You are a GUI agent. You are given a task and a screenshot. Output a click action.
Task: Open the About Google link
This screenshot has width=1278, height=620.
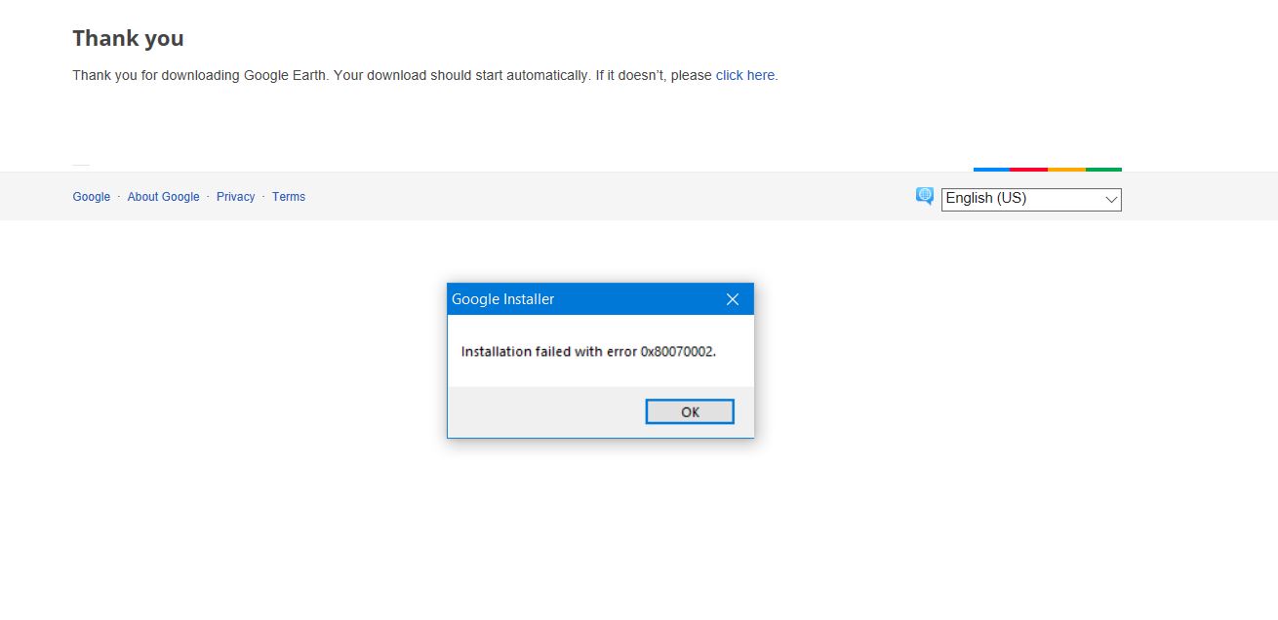pyautogui.click(x=163, y=197)
